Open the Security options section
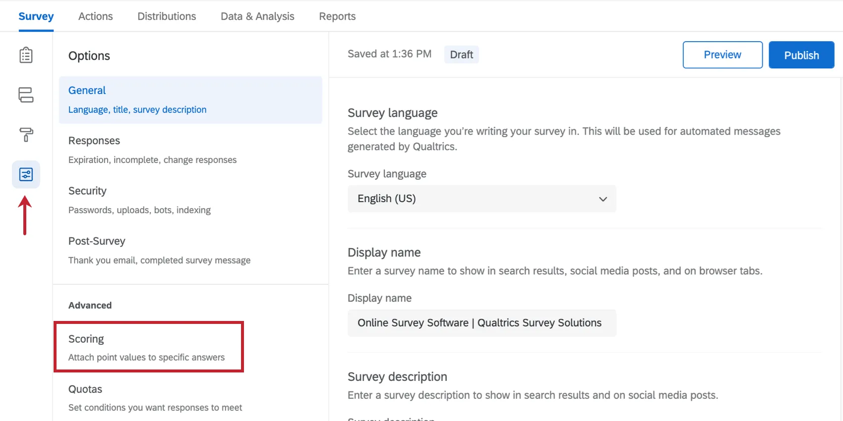The height and width of the screenshot is (421, 843). [139, 200]
